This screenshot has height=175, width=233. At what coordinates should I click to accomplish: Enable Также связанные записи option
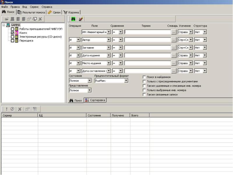point(144,94)
